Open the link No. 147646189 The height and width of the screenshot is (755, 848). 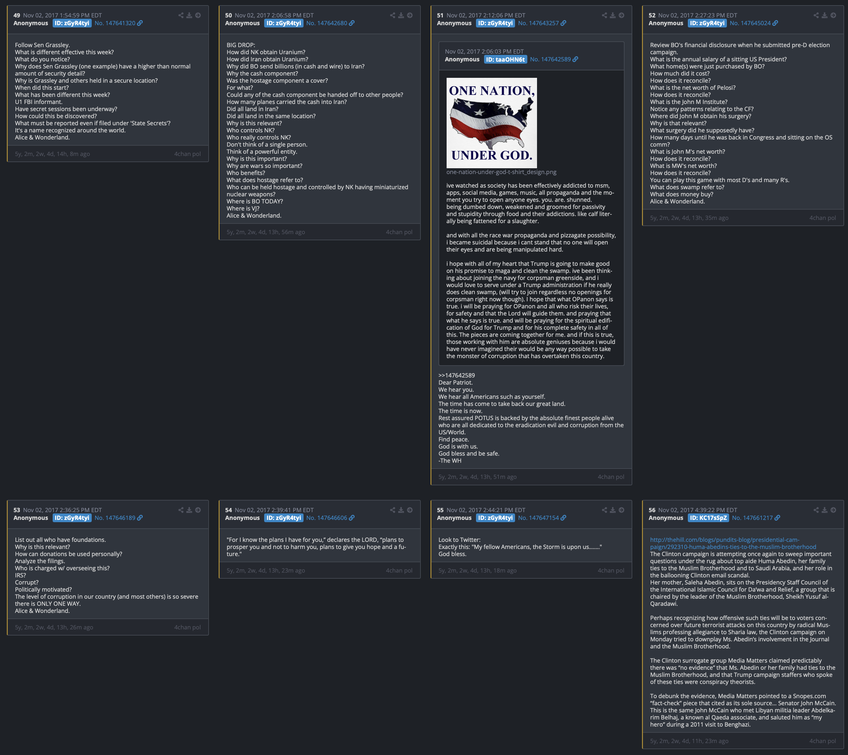click(x=118, y=518)
